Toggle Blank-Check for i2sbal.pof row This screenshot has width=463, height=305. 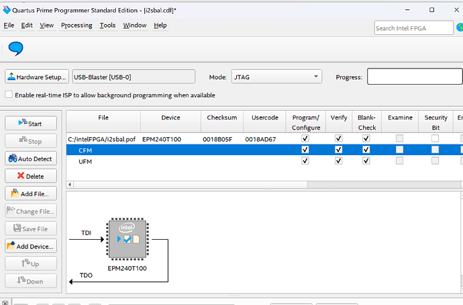[x=366, y=138]
